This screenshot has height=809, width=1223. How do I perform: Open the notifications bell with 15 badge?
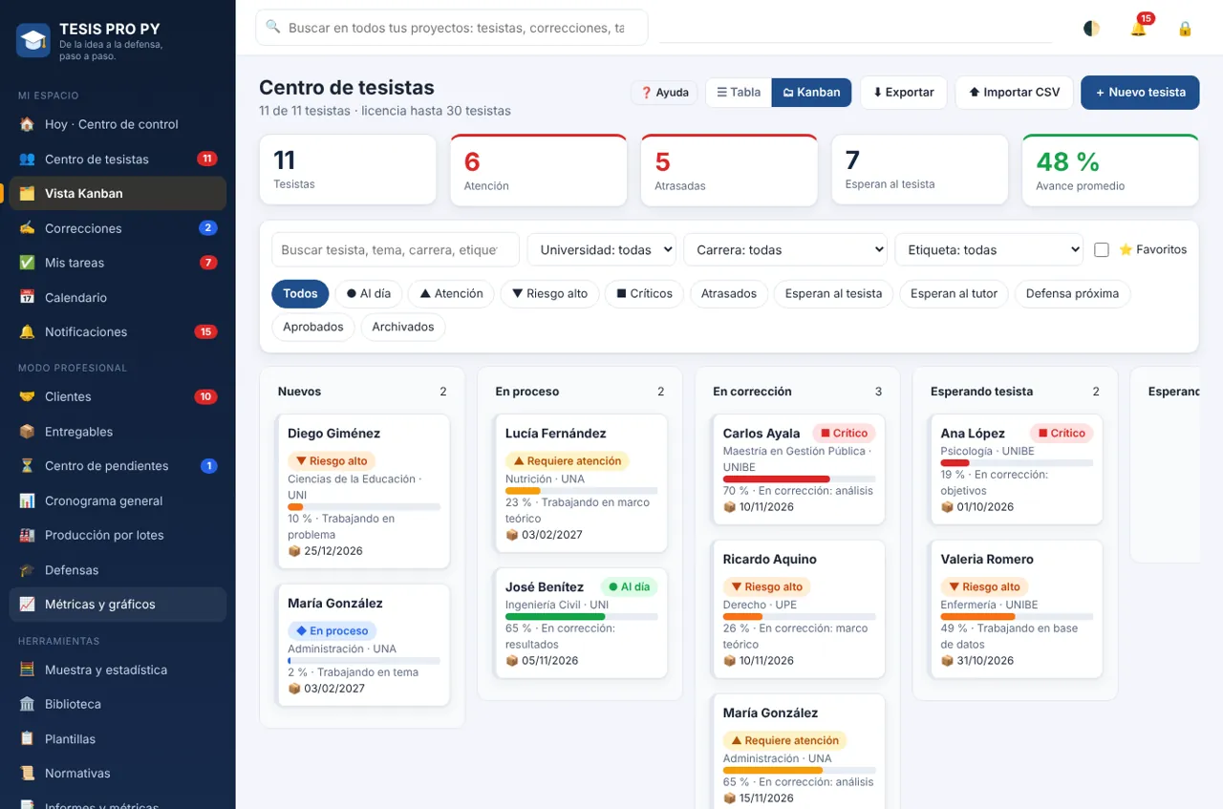1138,29
